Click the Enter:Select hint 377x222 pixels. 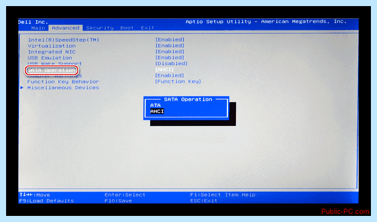(x=125, y=195)
